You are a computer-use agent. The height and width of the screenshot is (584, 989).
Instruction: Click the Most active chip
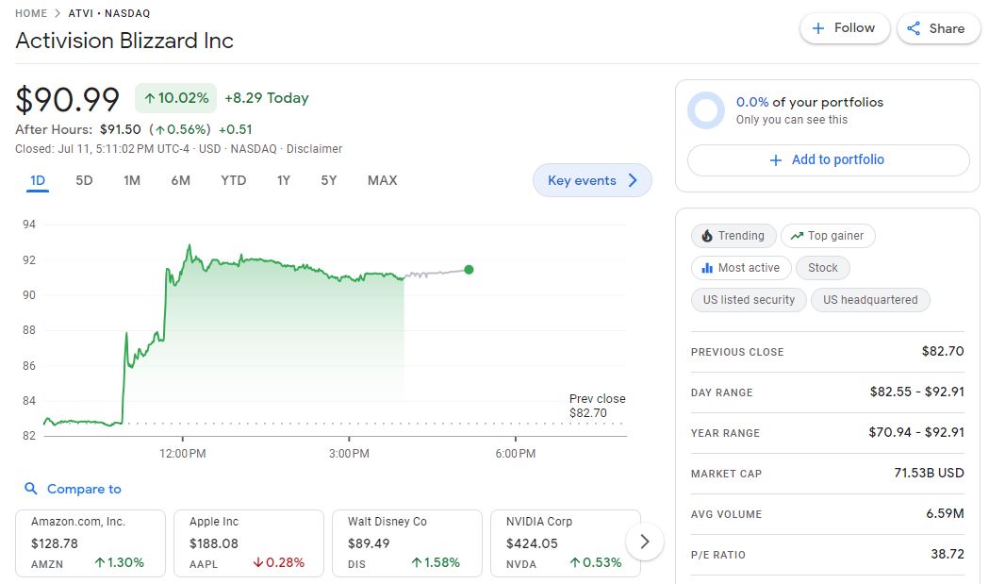point(741,268)
